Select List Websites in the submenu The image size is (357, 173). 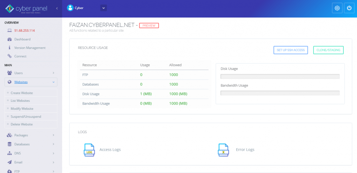tap(20, 101)
